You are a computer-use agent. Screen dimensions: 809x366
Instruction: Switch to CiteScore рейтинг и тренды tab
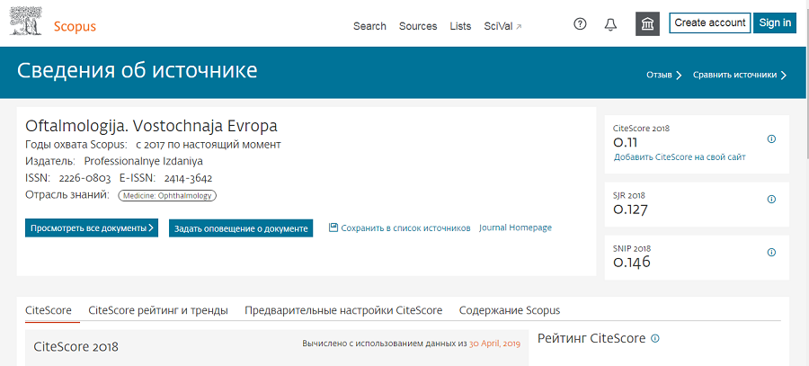[x=158, y=311]
